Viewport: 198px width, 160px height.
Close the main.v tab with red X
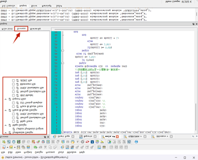pyautogui.click(x=117, y=137)
